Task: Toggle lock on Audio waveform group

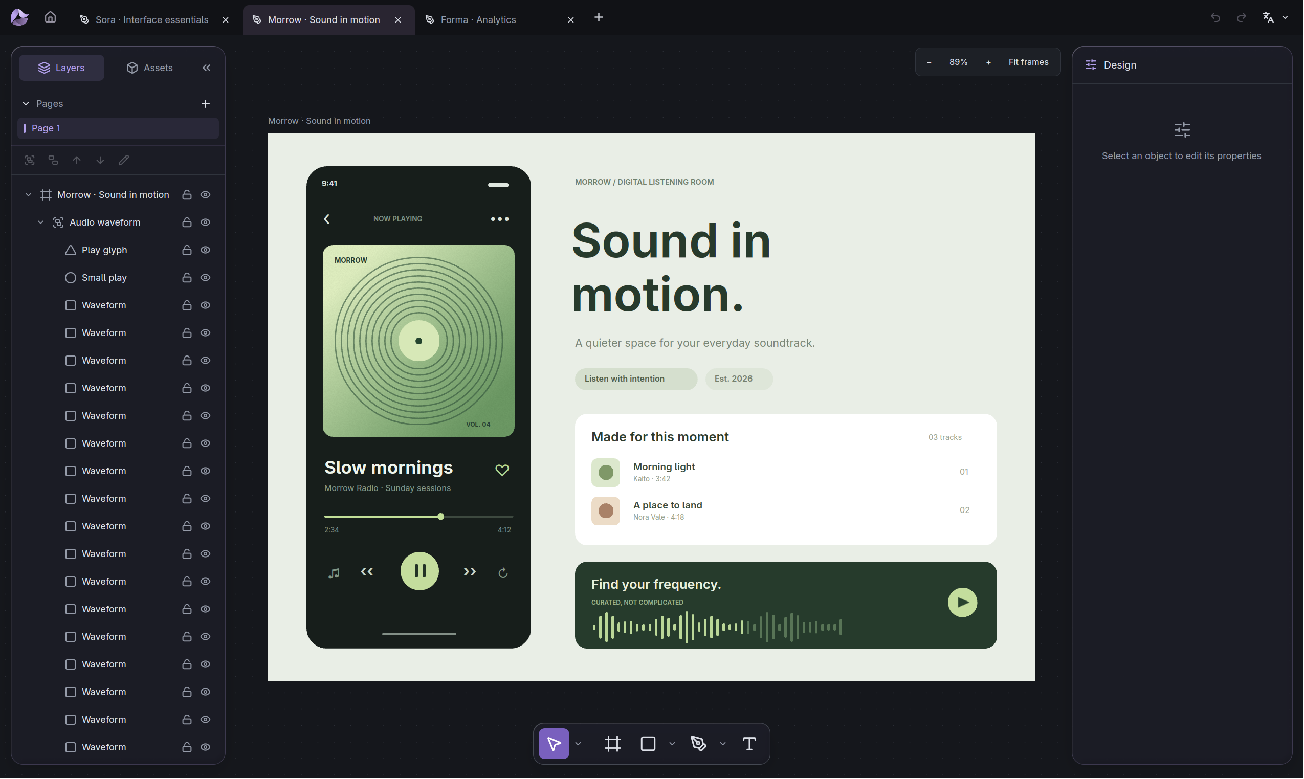Action: coord(186,222)
